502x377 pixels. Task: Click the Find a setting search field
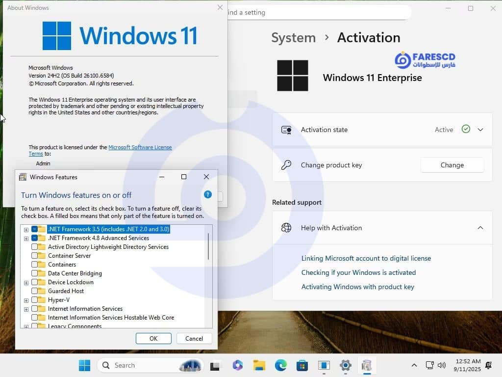point(319,12)
